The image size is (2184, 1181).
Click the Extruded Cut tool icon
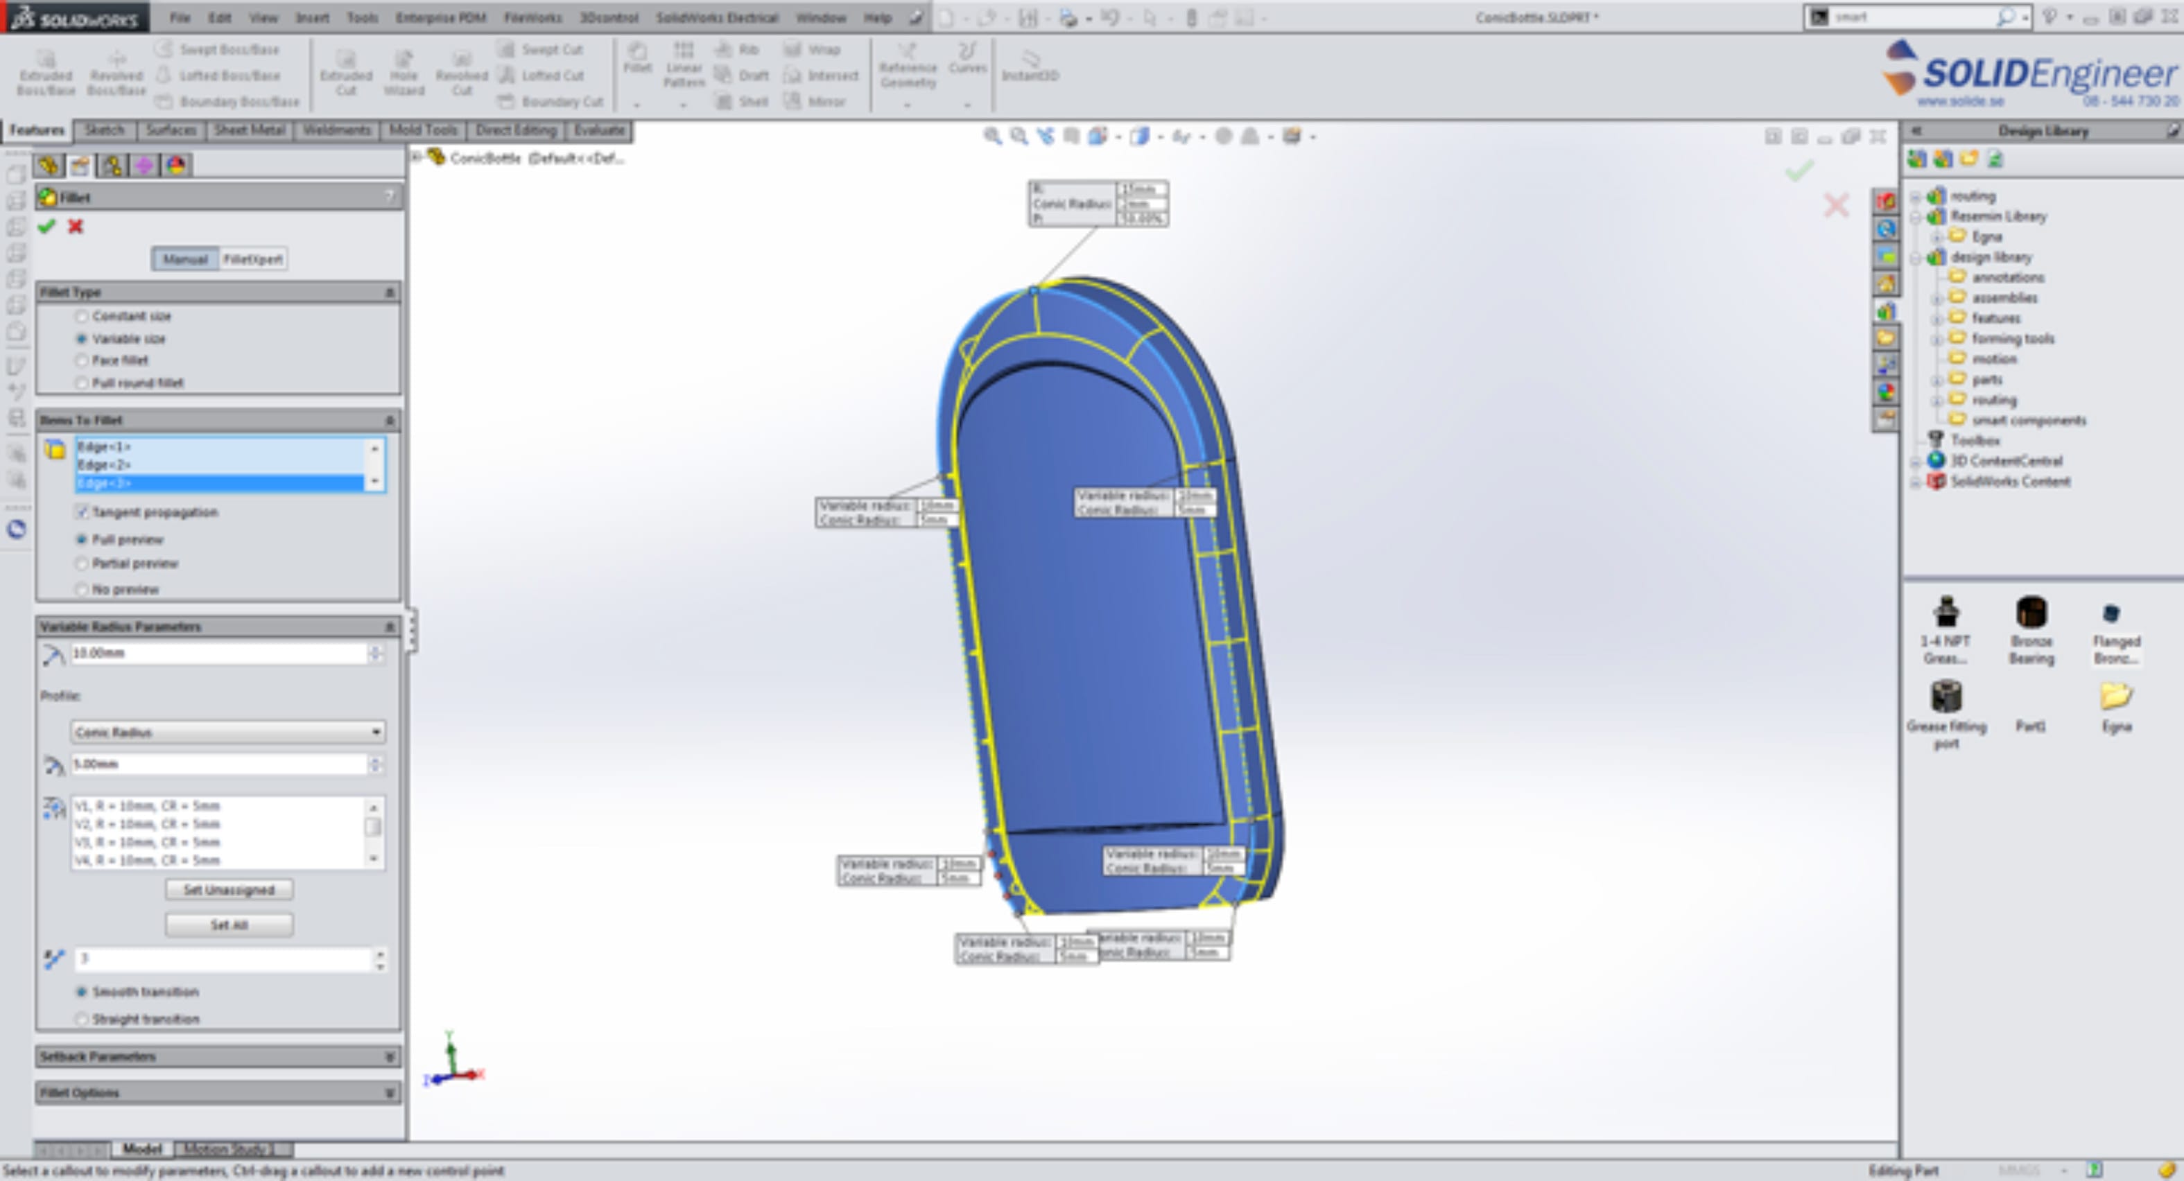coord(345,60)
